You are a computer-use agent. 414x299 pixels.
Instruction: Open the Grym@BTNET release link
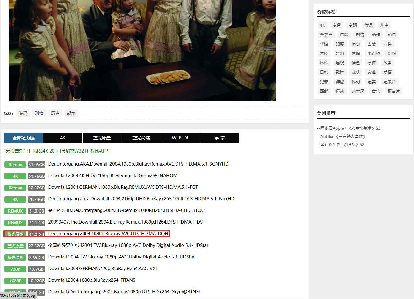pyautogui.click(x=125, y=292)
